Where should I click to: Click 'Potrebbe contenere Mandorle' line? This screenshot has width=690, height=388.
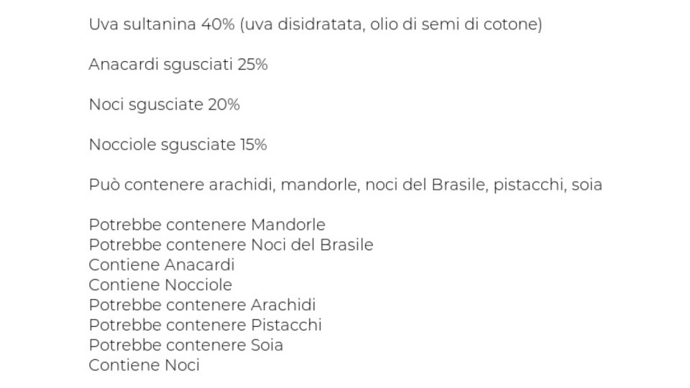coord(207,225)
